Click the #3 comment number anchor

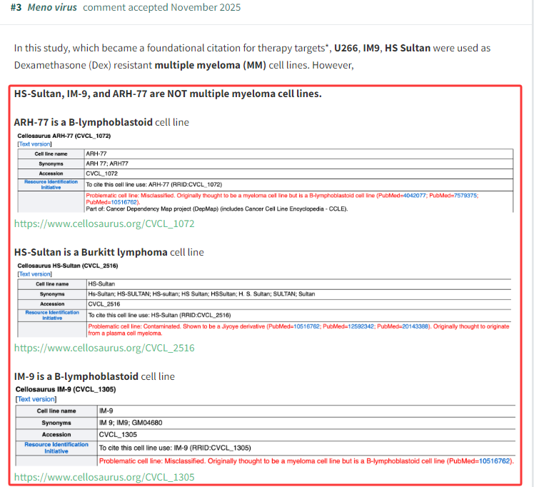pos(16,8)
